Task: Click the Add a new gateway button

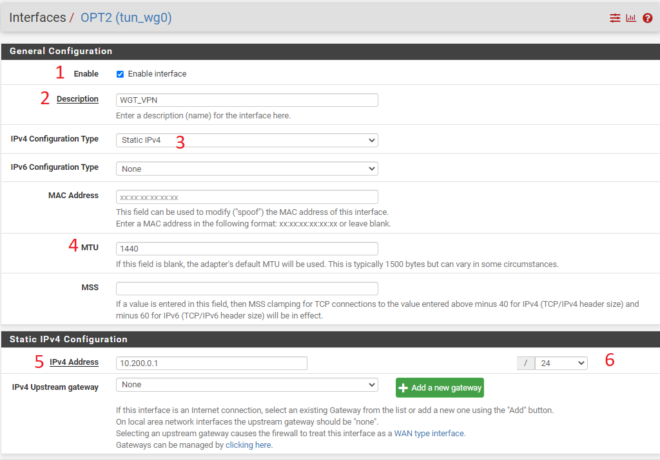Action: click(x=440, y=387)
